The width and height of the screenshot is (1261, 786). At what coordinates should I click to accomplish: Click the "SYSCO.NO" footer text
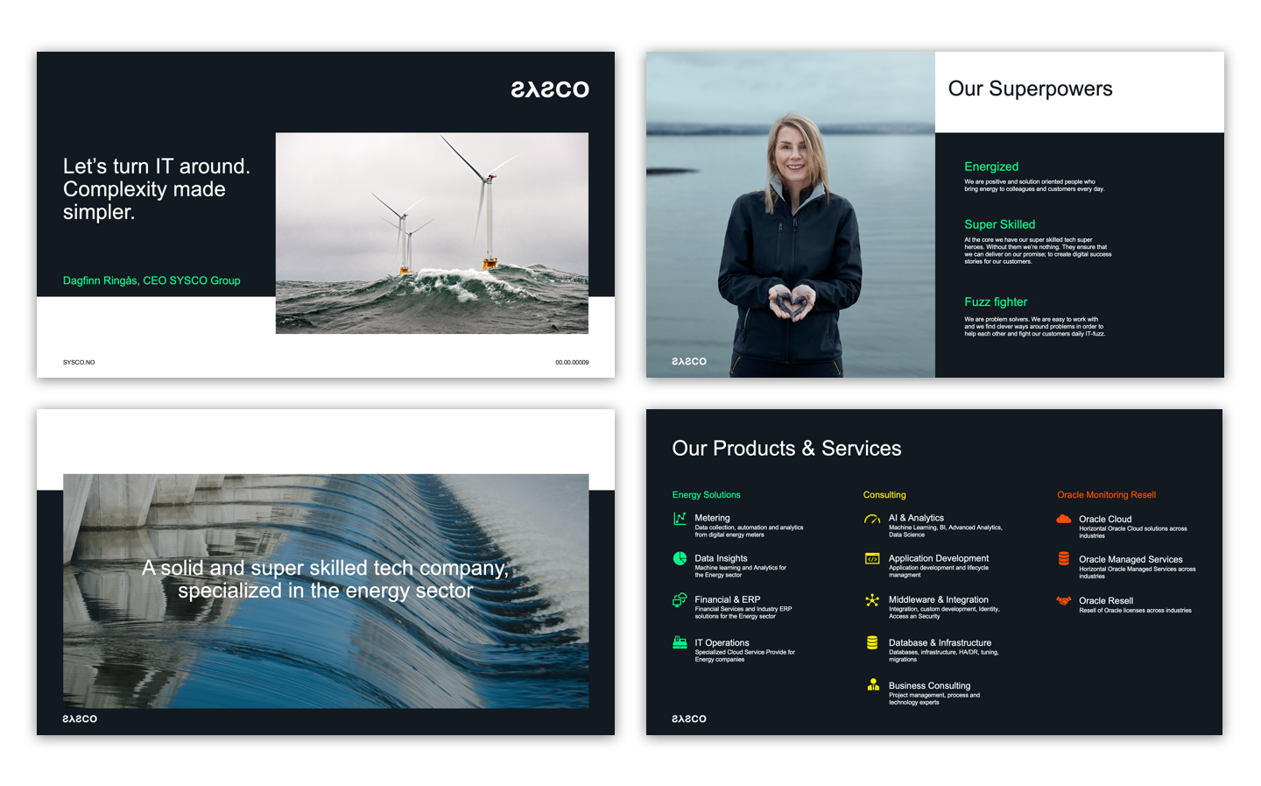tap(79, 362)
